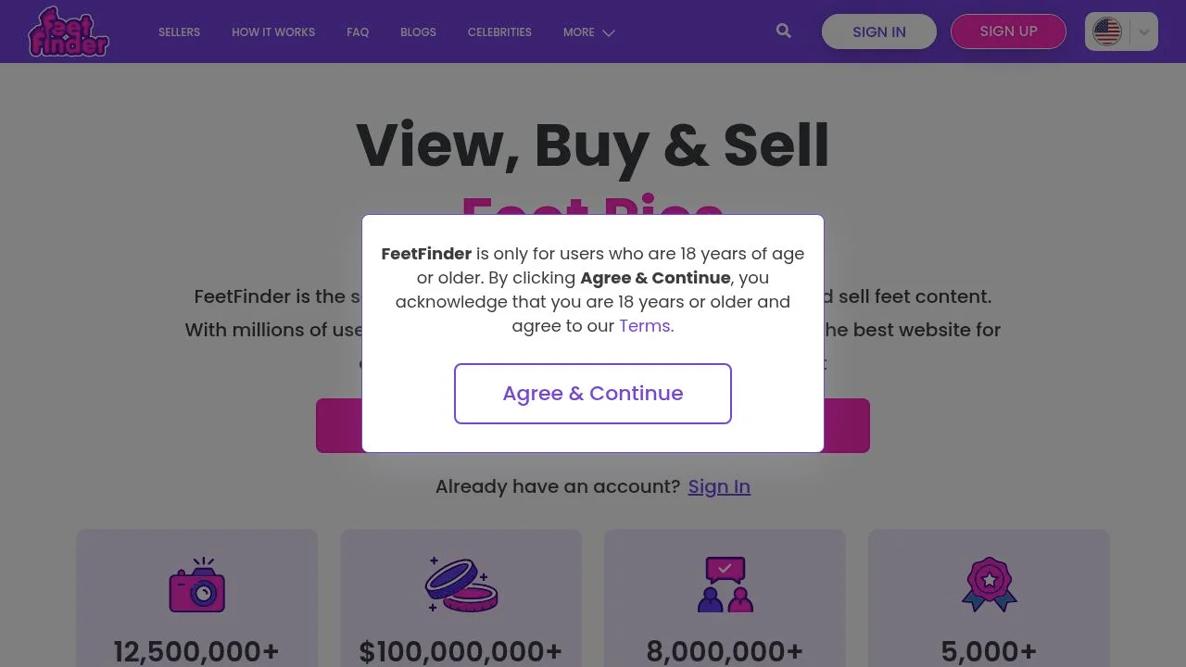This screenshot has width=1186, height=667.
Task: Click the chatting users icon above 8,000,000+
Action: (x=724, y=585)
